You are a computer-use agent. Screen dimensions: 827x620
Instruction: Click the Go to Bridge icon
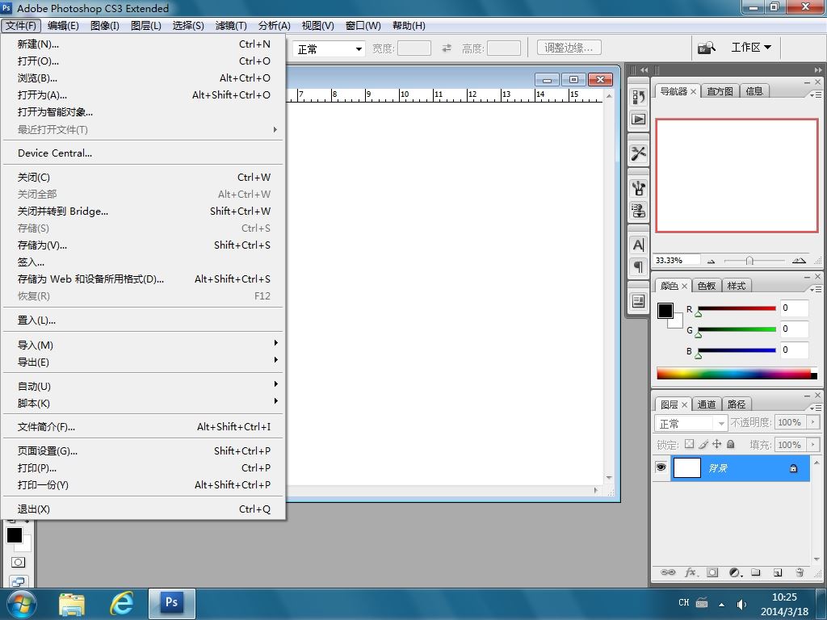706,48
